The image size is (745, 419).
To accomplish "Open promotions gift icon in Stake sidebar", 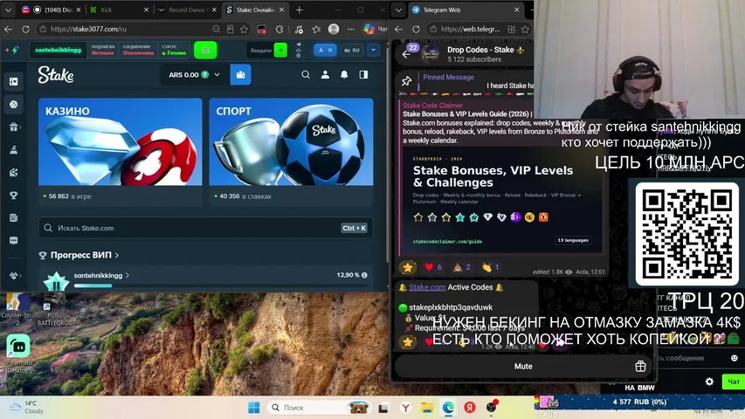I will tap(14, 127).
